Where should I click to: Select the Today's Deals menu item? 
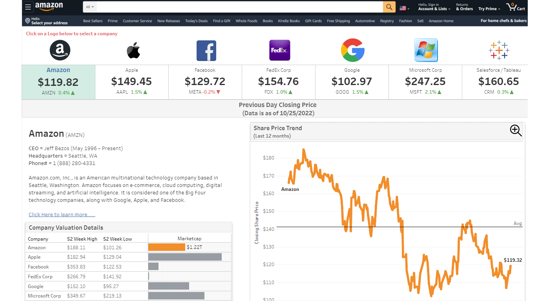point(196,21)
